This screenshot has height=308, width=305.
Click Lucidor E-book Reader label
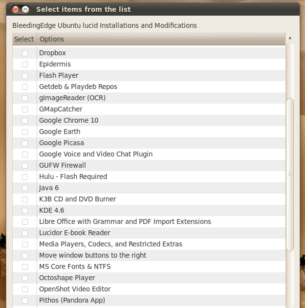(75, 233)
